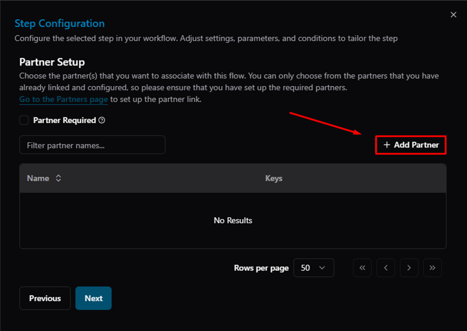Click the Previous step button
This screenshot has width=467, height=331.
coord(45,298)
